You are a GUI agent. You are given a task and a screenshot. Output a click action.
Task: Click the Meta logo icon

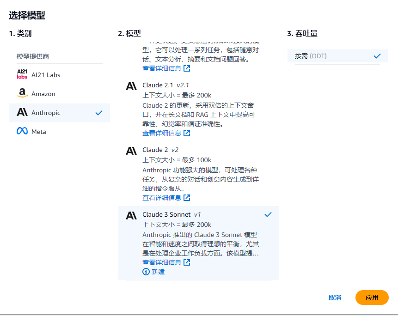[22, 131]
